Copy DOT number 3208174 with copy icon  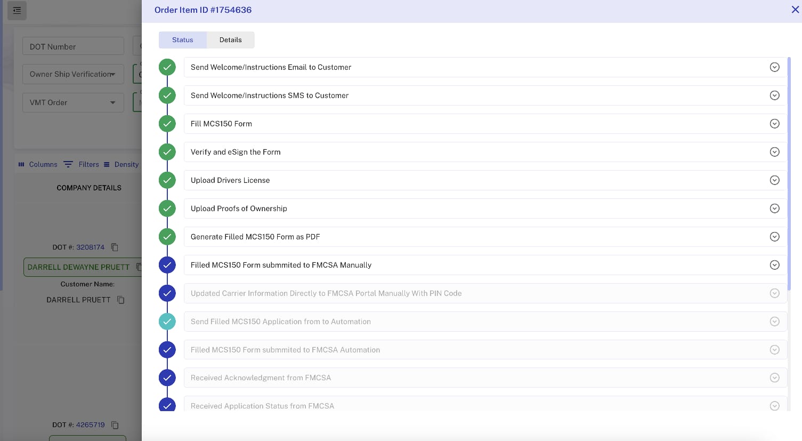point(115,247)
